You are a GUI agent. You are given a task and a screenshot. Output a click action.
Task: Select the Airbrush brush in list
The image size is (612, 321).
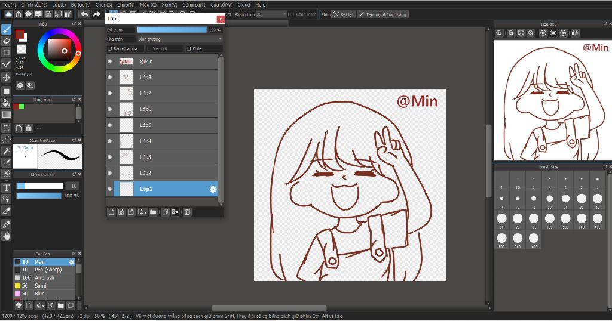[44, 278]
